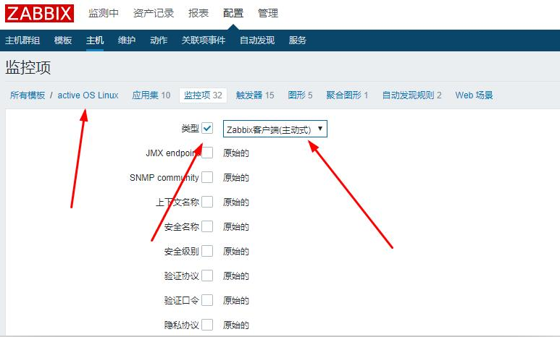Click 原始的 text beside 安全级别
The width and height of the screenshot is (560, 337).
tap(235, 252)
